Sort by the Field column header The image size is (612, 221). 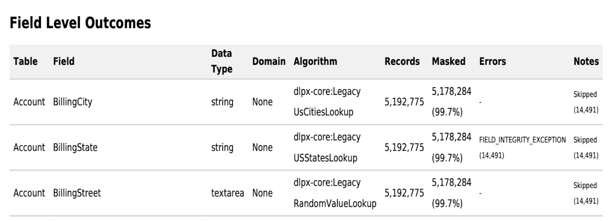point(63,62)
